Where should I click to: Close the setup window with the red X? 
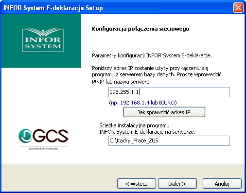238,7
